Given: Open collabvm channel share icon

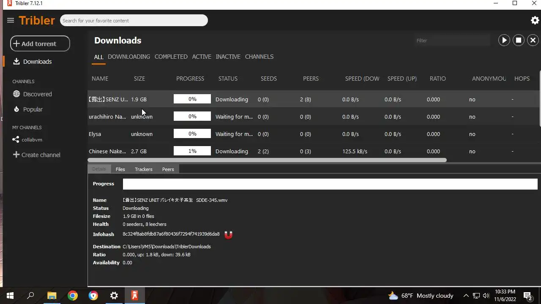Looking at the screenshot, I should pos(16,139).
